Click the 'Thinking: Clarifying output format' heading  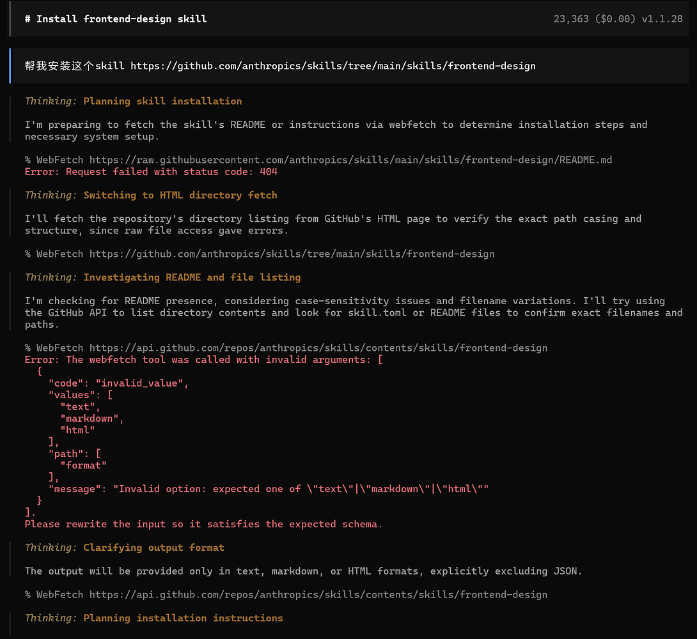[125, 548]
